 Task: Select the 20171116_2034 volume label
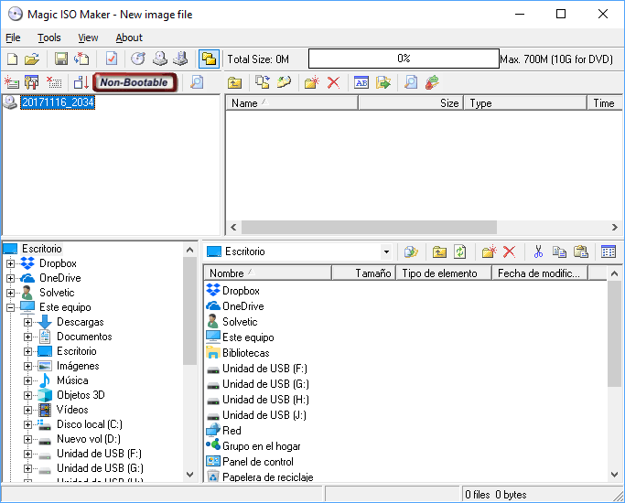pyautogui.click(x=58, y=102)
